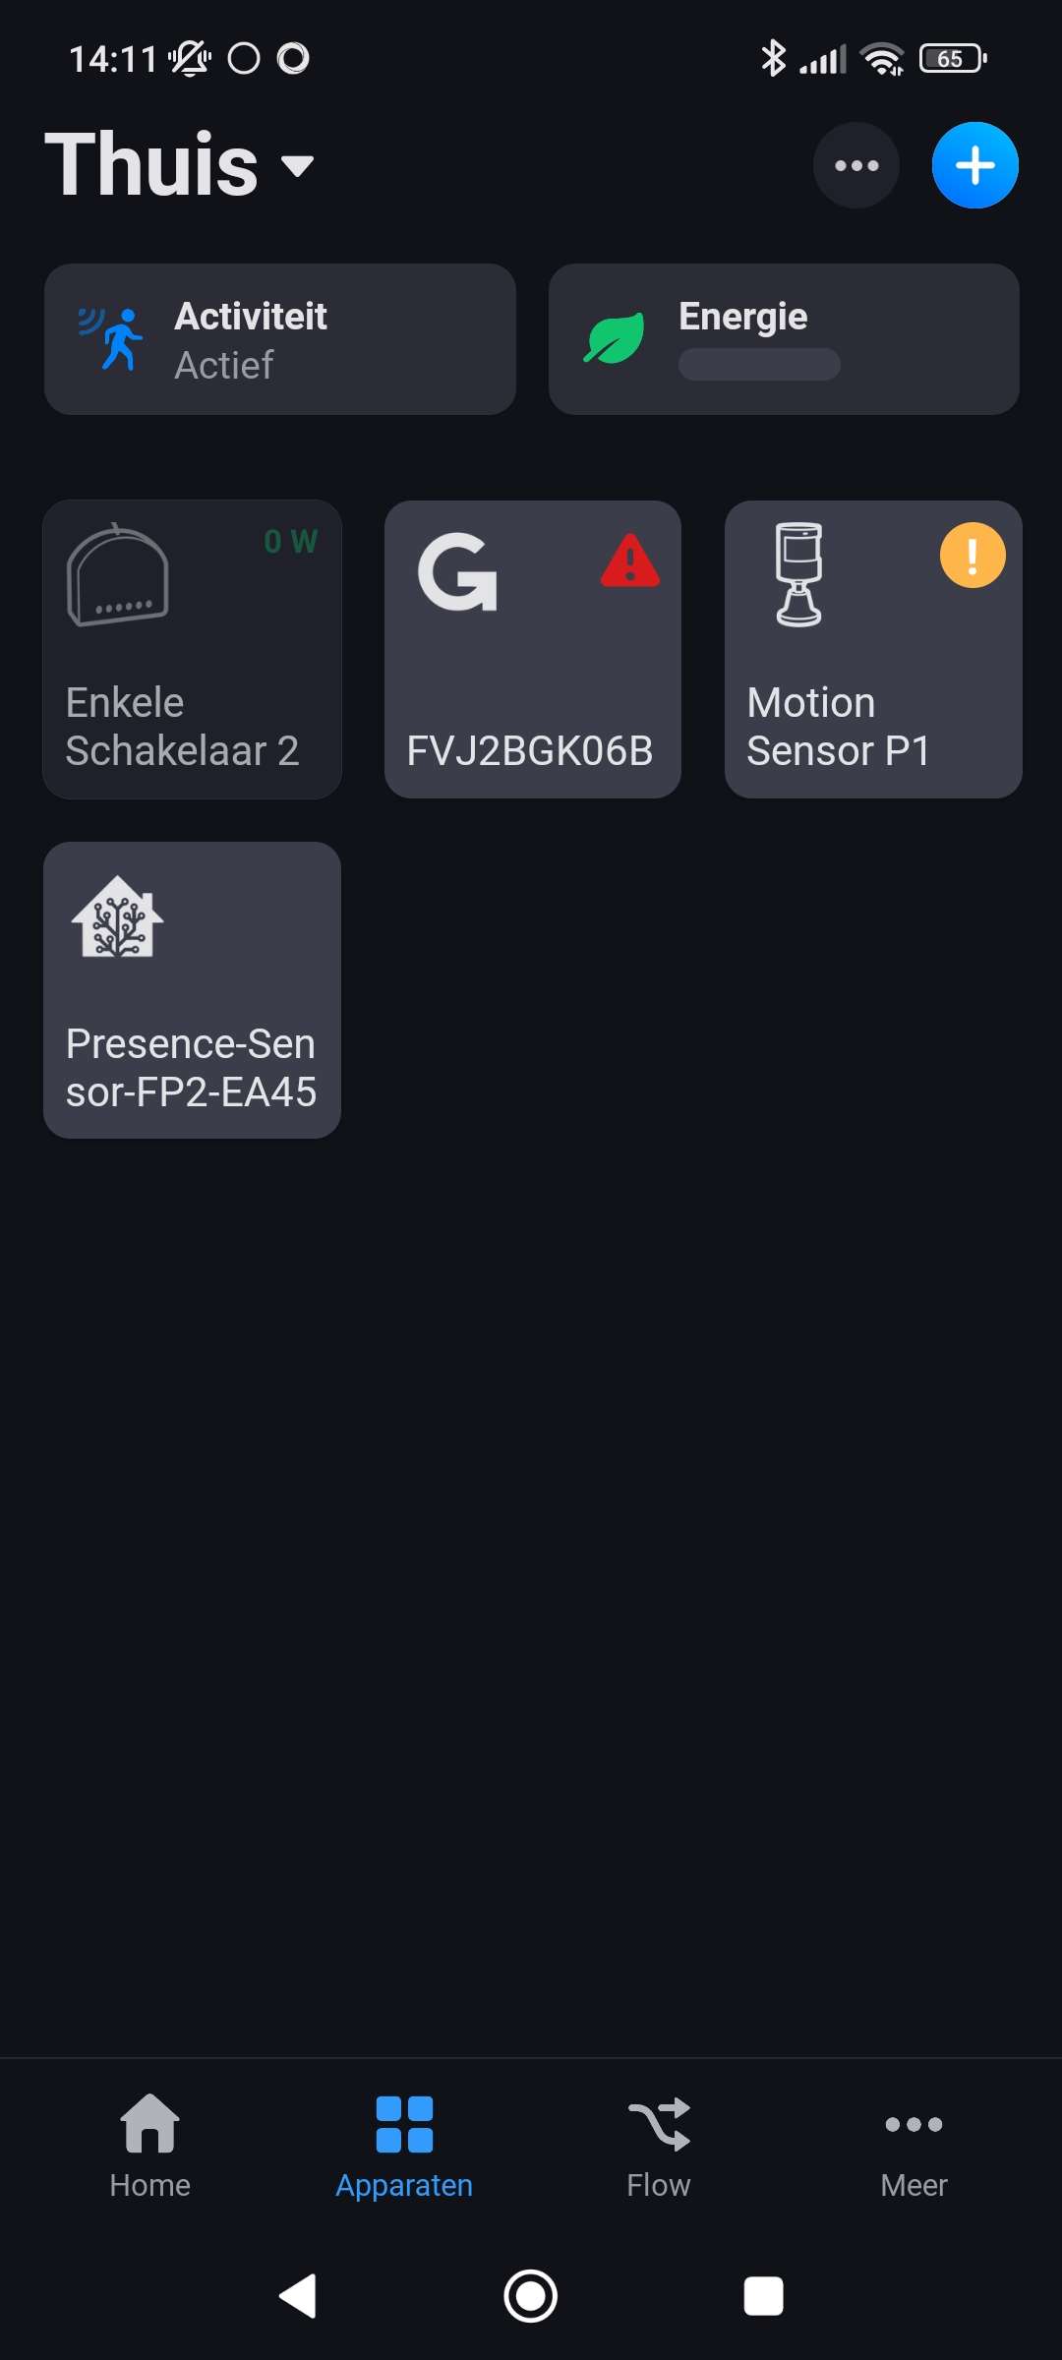
Task: Toggle the Enkele Schakelaar 2 device
Action: click(193, 649)
